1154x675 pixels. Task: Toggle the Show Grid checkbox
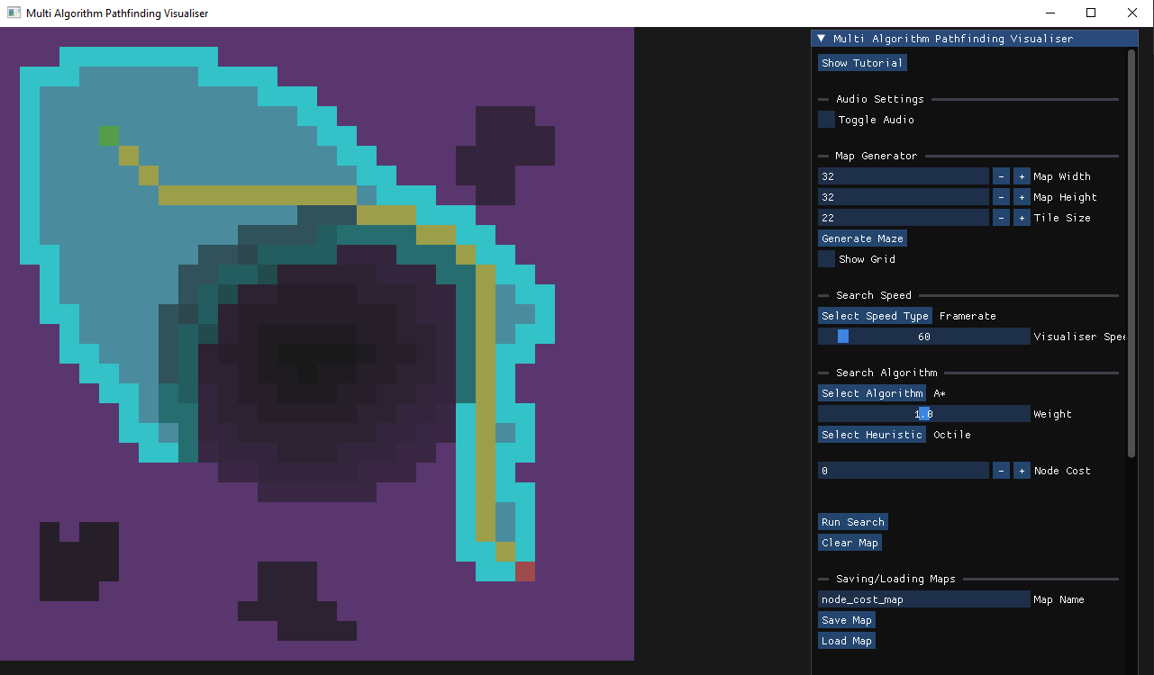(x=826, y=259)
